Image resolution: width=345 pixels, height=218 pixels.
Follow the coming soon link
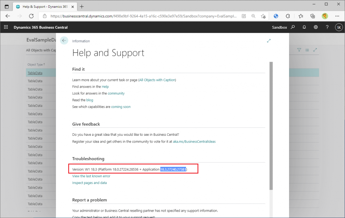[121, 107]
